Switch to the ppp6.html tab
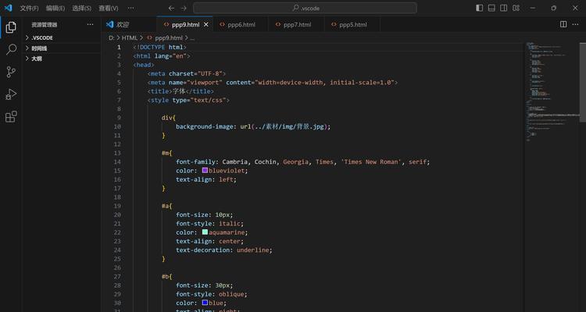This screenshot has width=586, height=312. pos(241,25)
